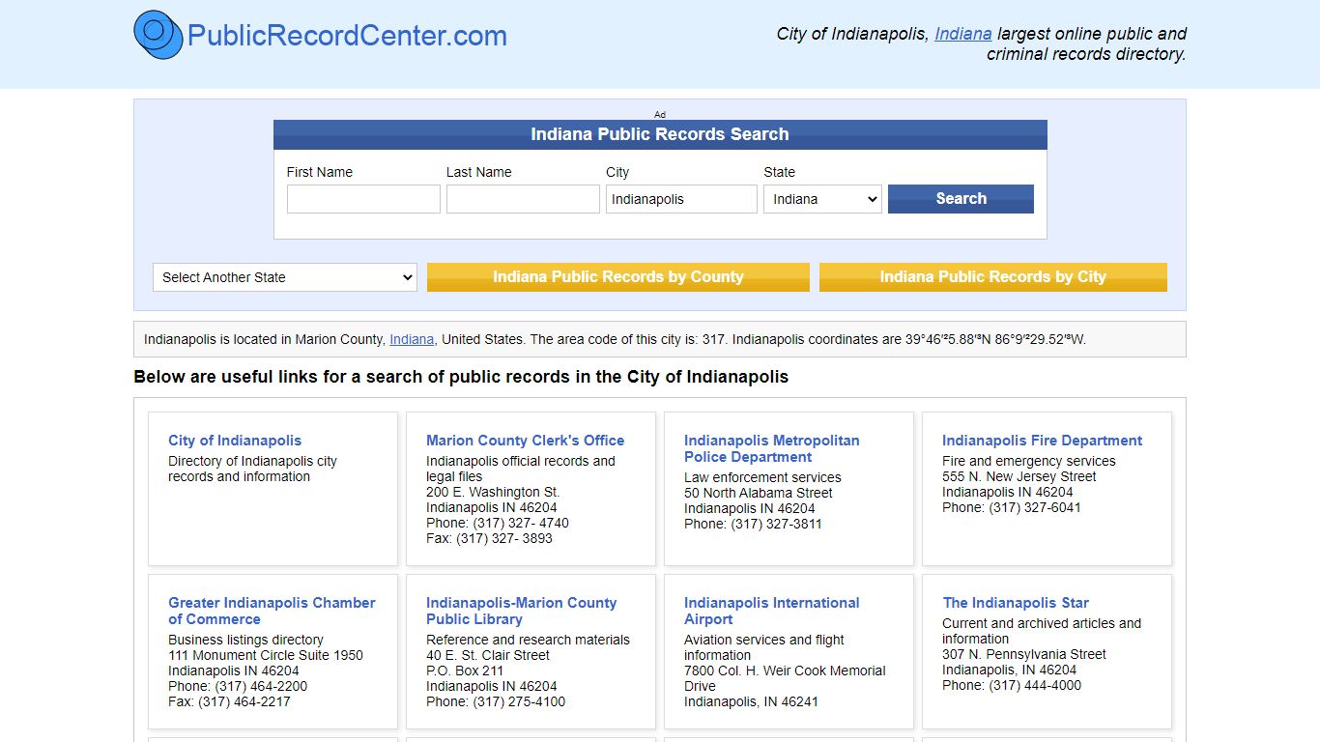Click the Indianapolis, IN 46241 airport text
The width and height of the screenshot is (1320, 742).
point(751,701)
